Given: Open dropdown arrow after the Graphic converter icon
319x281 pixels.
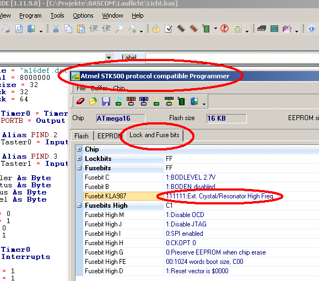Looking at the screenshot, I should 296,31.
